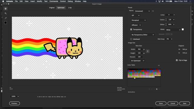Click the black eyedropper color swatch
Image resolution: width=194 pixels, height=109 pixels.
tap(5, 23)
